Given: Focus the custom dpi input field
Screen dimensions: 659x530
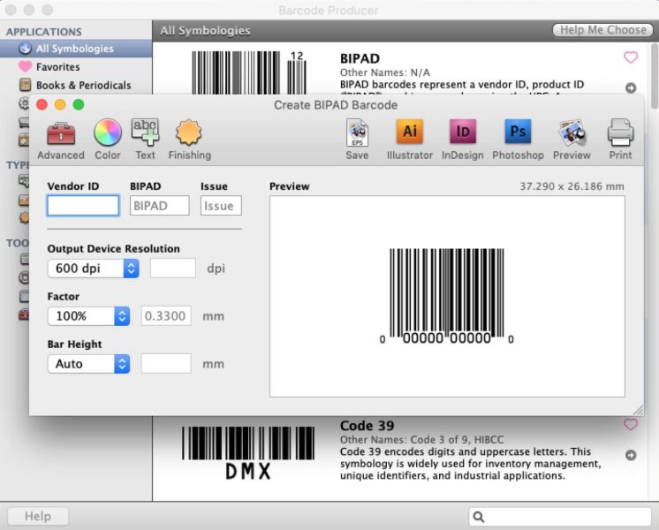Looking at the screenshot, I should pos(173,269).
